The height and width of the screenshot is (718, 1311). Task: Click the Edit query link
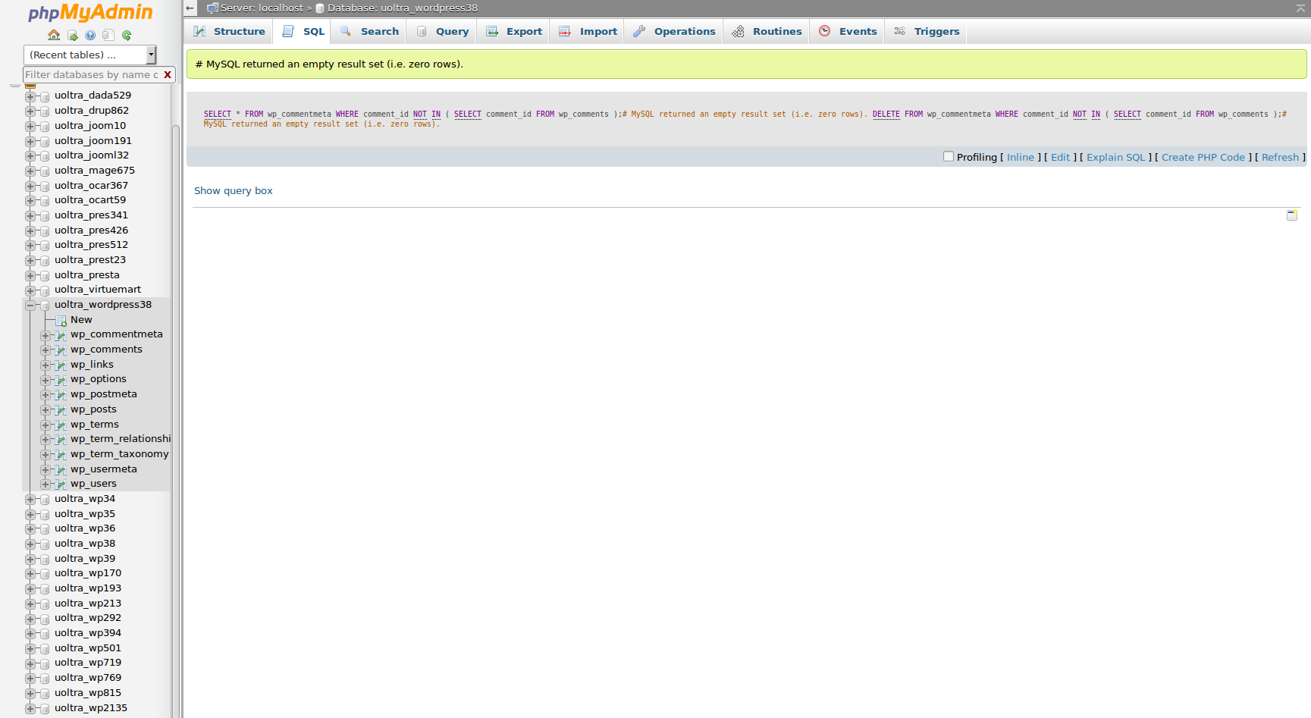(1060, 157)
